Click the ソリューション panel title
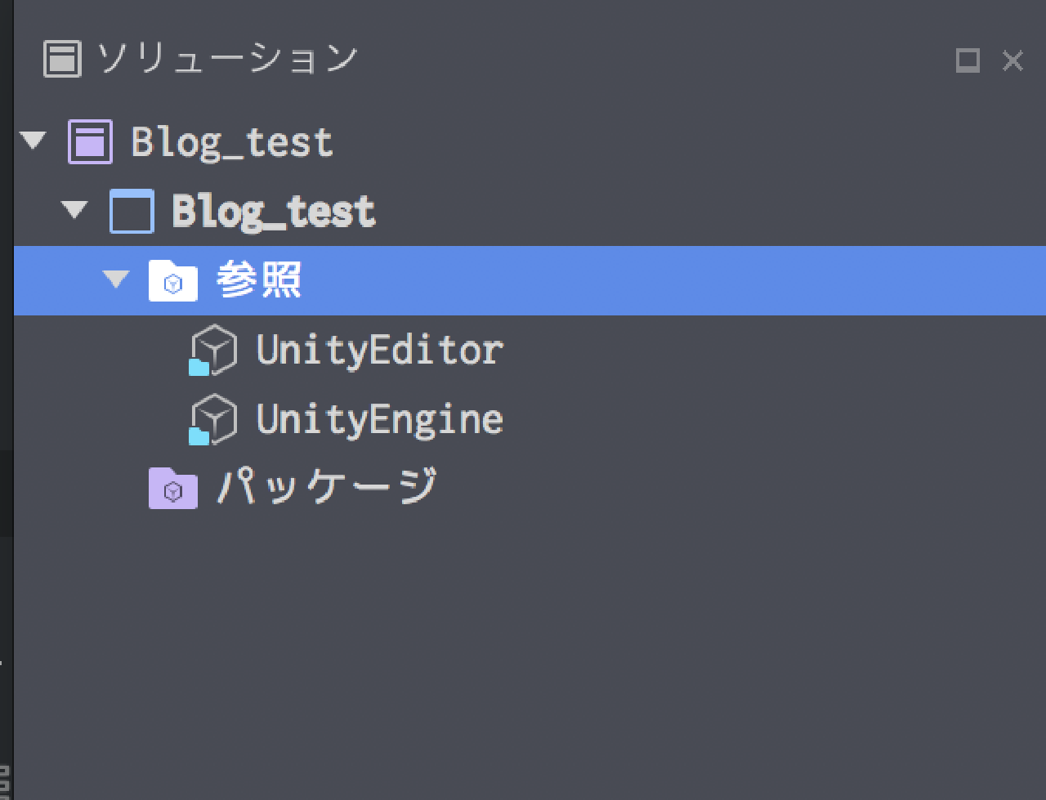This screenshot has width=1046, height=800. [x=228, y=59]
